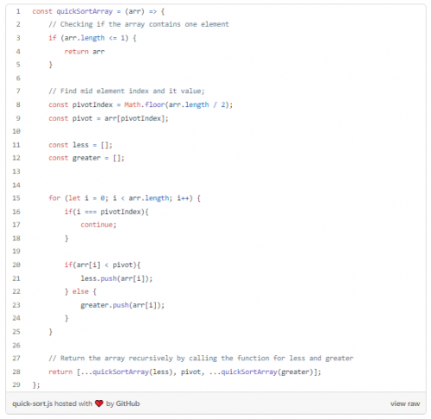Select line number 8
The image size is (431, 419).
pos(18,104)
